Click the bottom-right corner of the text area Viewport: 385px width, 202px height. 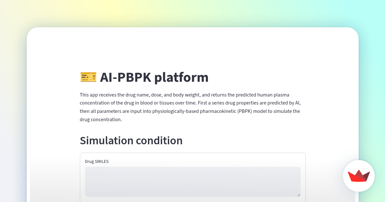coord(299,195)
